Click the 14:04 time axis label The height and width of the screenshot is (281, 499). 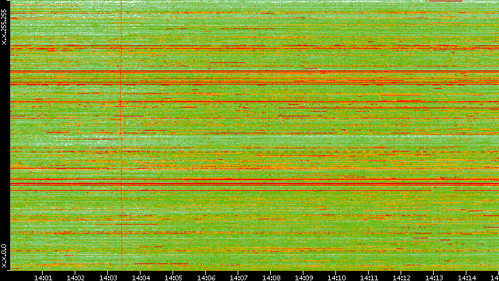point(141,278)
